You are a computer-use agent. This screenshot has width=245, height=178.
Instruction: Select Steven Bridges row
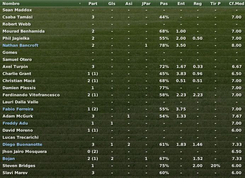(x=122, y=166)
